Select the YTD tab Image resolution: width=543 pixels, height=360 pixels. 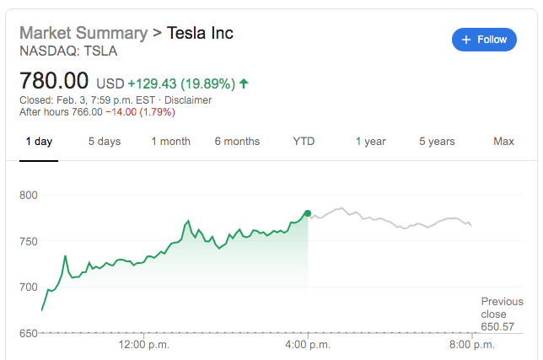coord(304,142)
